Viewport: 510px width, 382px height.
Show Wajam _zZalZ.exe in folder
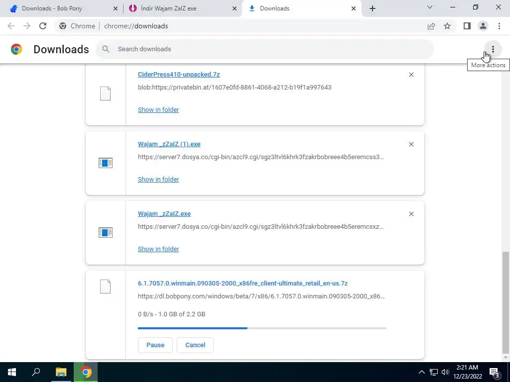(158, 249)
